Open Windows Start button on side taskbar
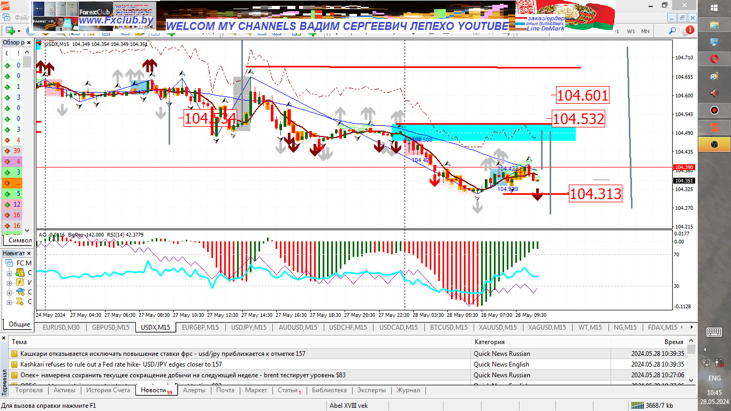731x411 pixels. (x=714, y=7)
